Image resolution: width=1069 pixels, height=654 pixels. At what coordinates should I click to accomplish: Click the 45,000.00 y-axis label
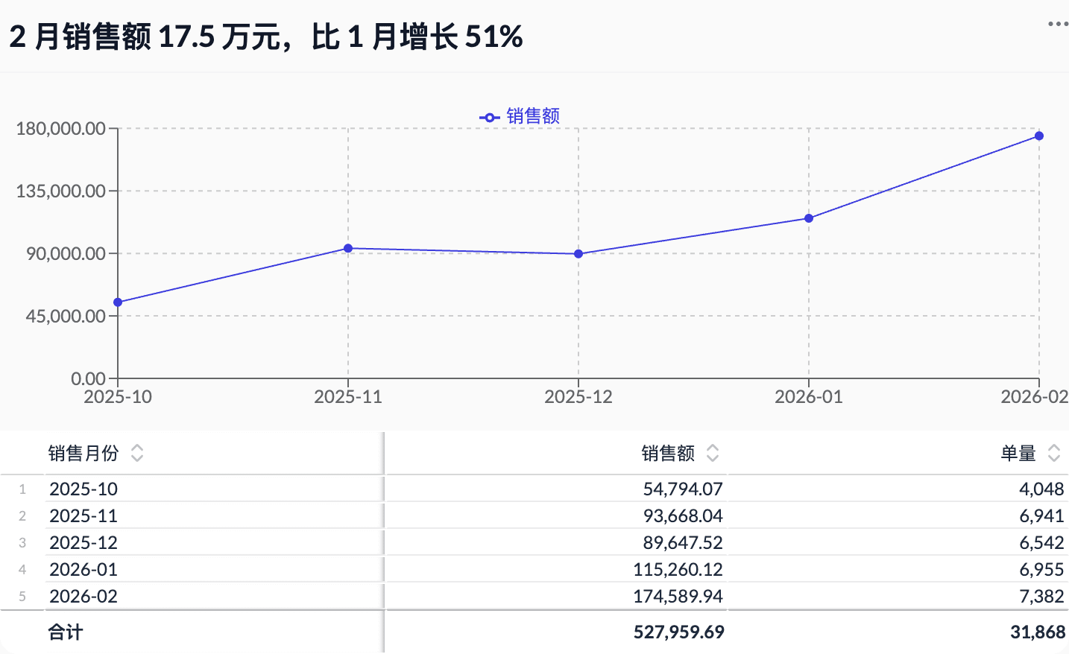(x=66, y=316)
